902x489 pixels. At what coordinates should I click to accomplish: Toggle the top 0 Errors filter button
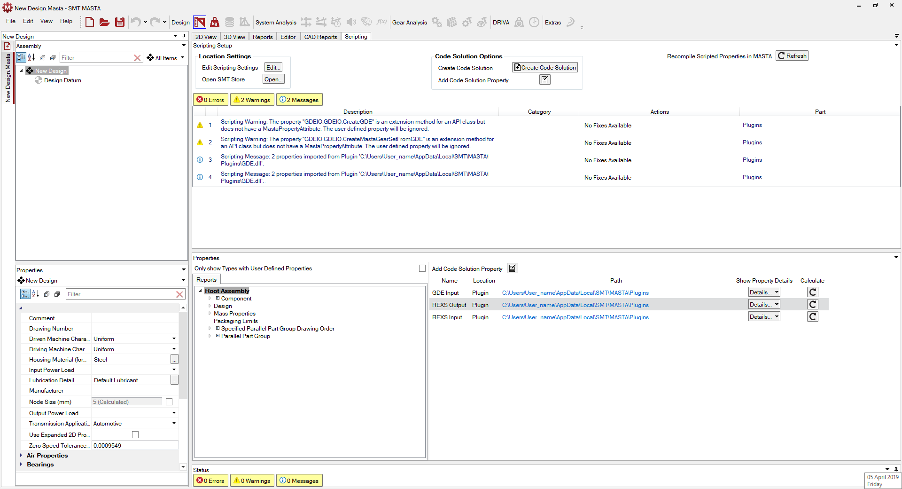point(210,100)
